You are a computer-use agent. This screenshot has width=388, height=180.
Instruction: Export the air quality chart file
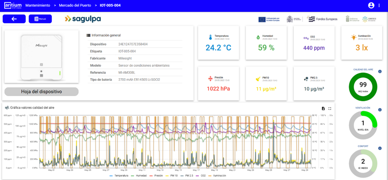click(x=323, y=108)
